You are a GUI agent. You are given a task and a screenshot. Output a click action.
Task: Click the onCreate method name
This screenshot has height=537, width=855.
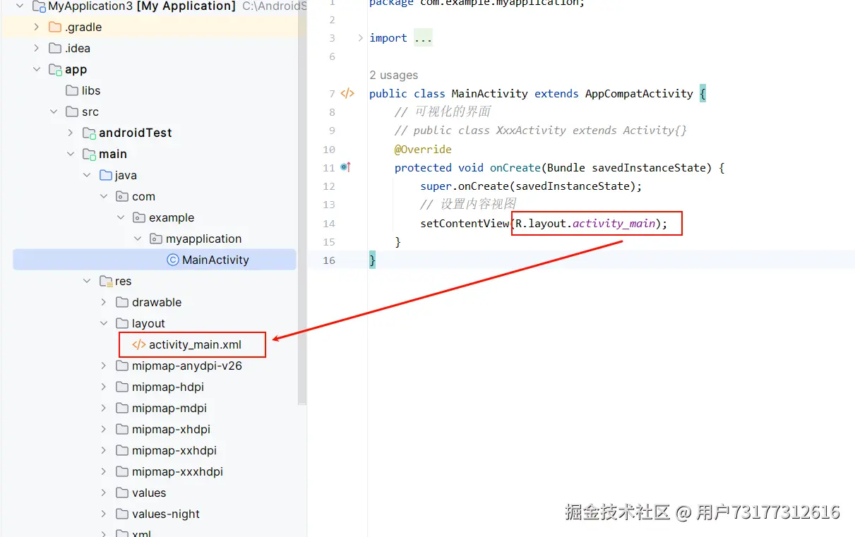515,168
